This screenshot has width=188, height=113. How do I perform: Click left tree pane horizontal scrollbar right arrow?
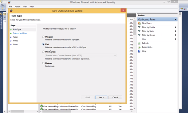[x=37, y=111]
